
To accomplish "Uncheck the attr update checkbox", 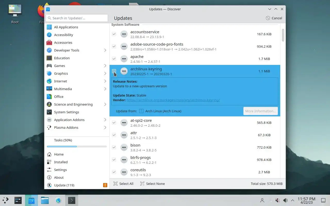I will pos(114,135).
